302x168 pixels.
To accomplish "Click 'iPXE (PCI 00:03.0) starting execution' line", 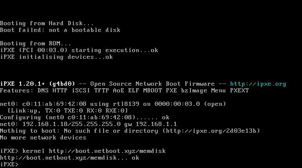I will [79, 50].
